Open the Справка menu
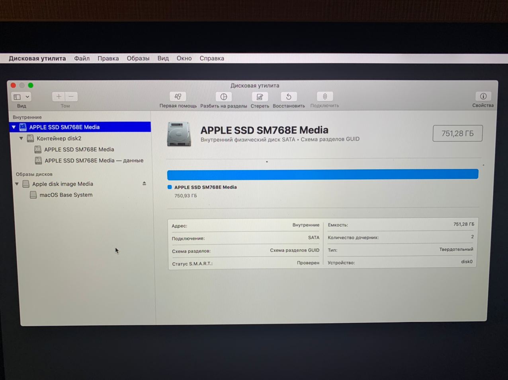 (212, 58)
